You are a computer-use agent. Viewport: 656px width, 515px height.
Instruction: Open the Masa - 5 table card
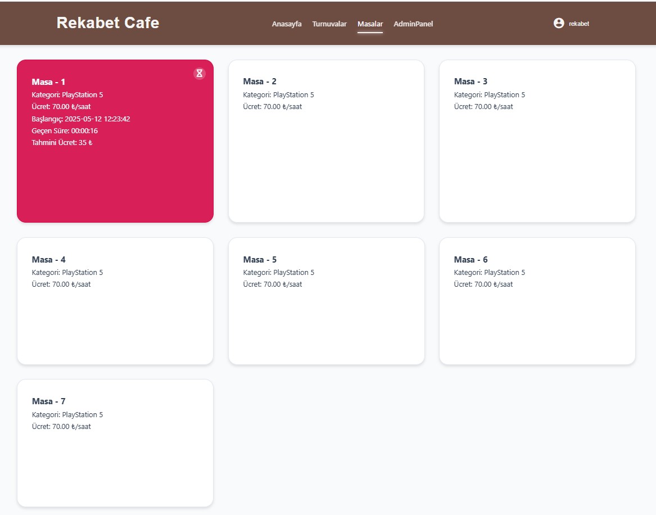click(327, 301)
